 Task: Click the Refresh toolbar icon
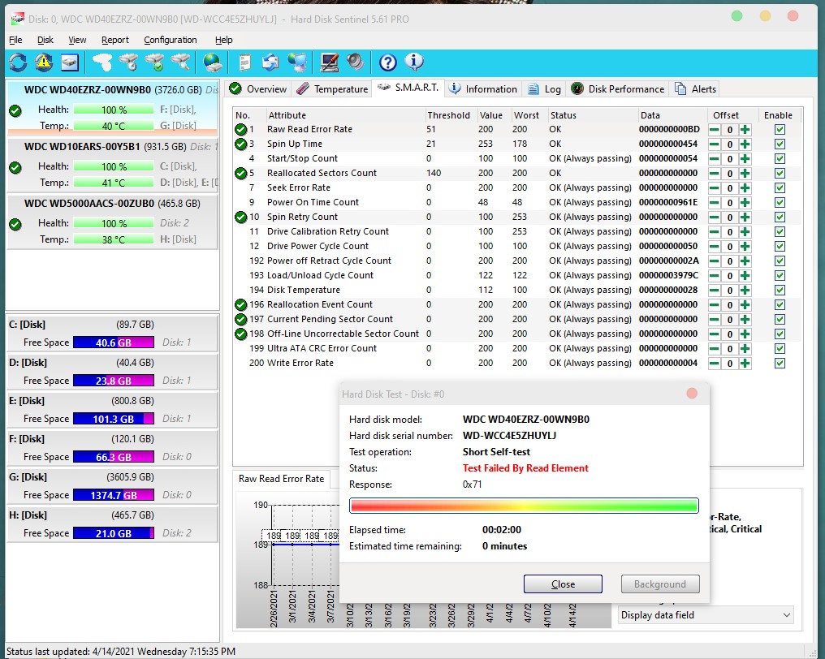[18, 62]
